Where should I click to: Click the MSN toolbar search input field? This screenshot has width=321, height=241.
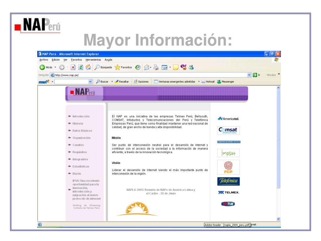click(x=71, y=82)
